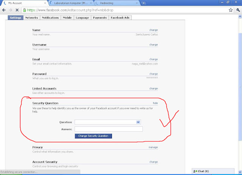Stop page loading with the X button

click(17, 10)
